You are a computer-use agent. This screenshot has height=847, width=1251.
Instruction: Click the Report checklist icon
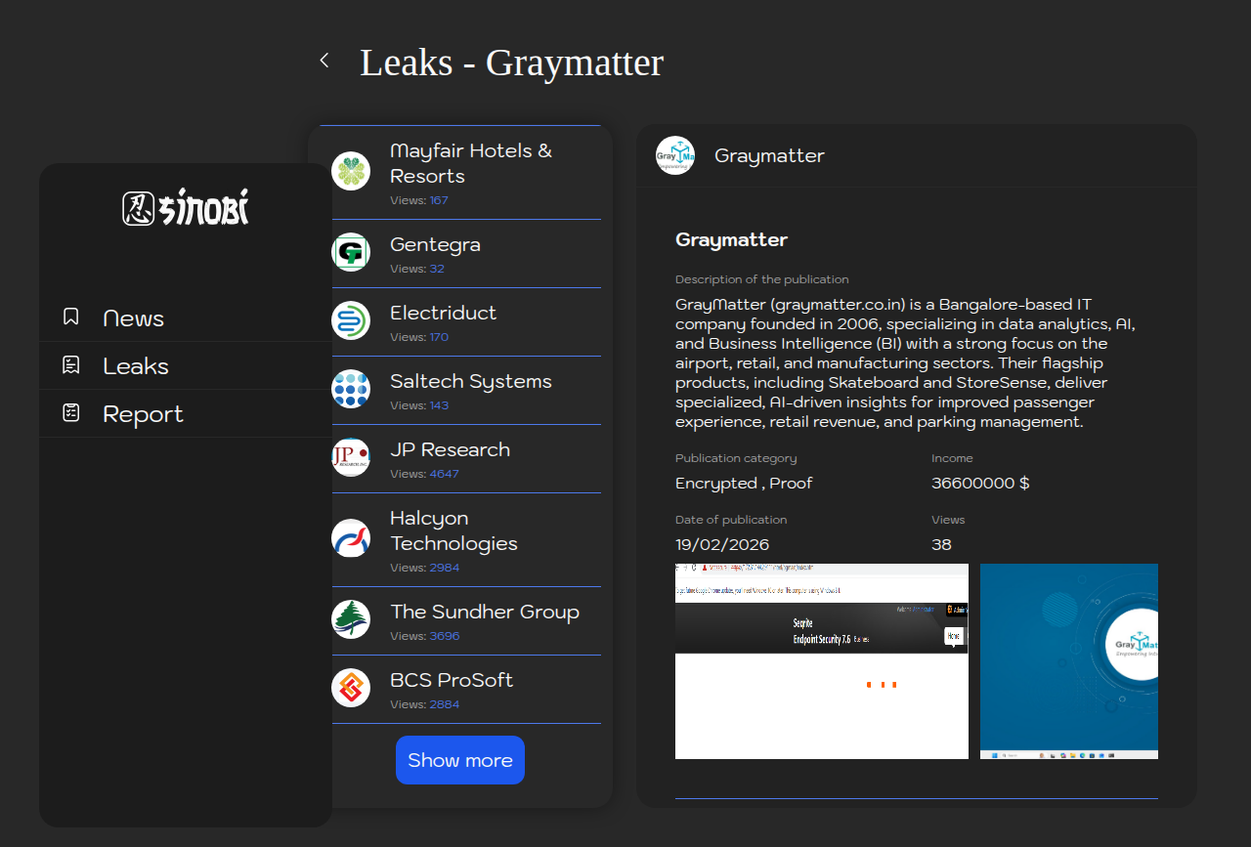coord(71,413)
